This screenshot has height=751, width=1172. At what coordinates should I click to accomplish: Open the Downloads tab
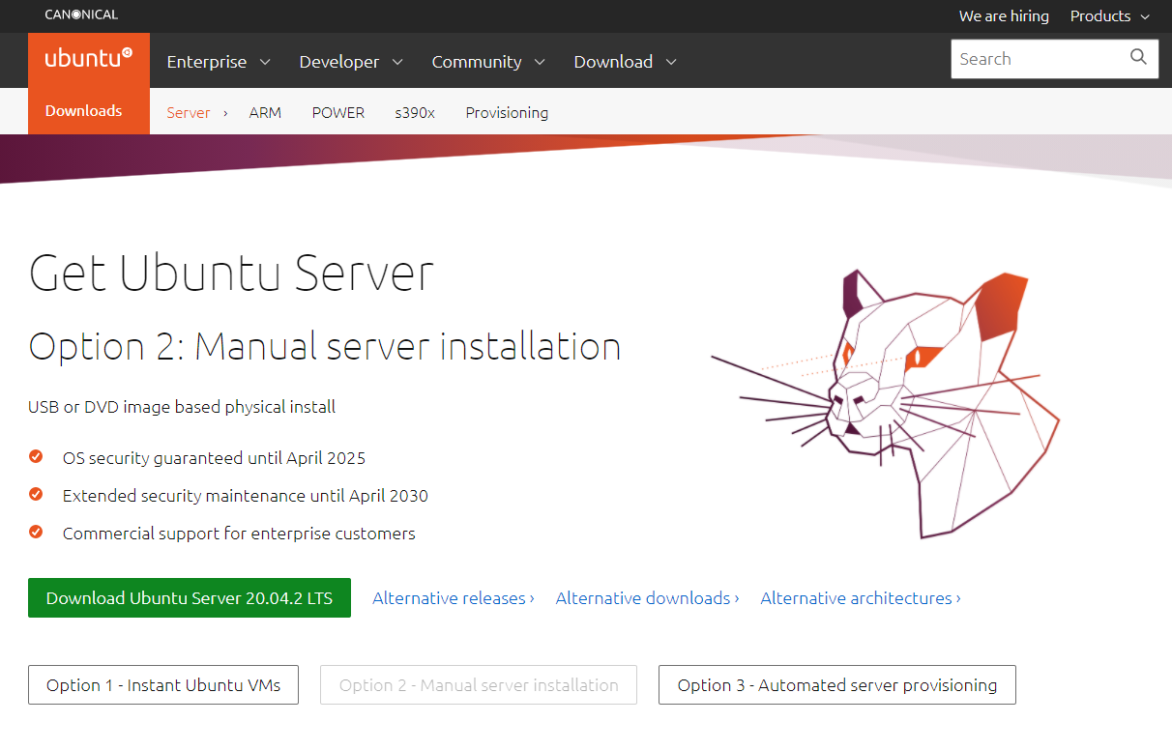(x=84, y=111)
